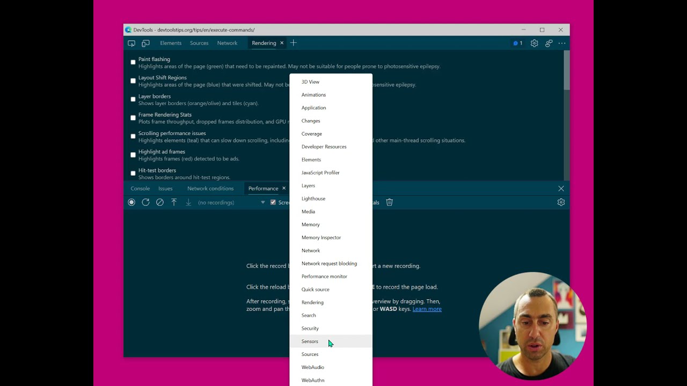Switch to the Sources tab

point(199,43)
